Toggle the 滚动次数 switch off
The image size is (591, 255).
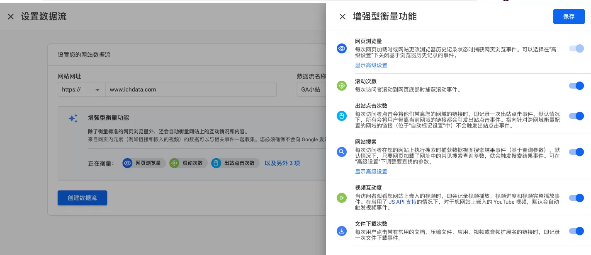(x=576, y=86)
